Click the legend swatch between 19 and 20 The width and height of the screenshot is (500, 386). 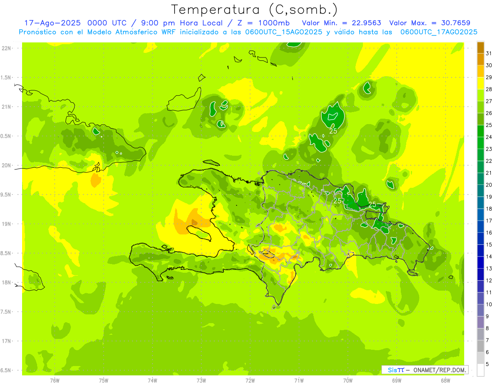click(x=480, y=191)
